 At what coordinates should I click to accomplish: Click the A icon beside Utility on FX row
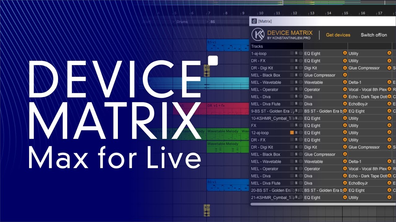click(x=390, y=125)
